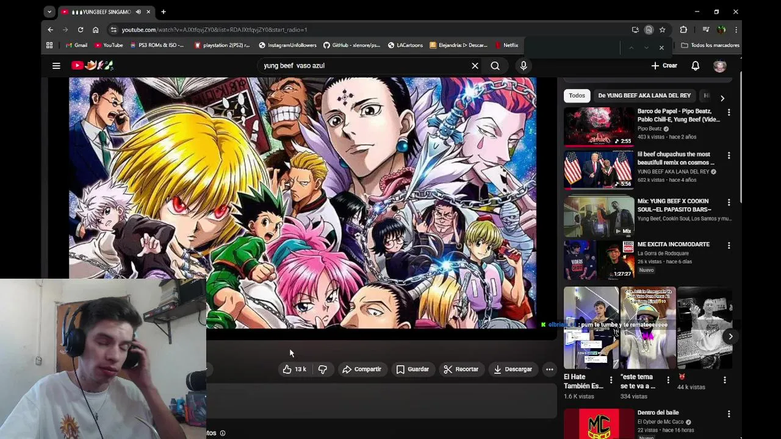The height and width of the screenshot is (439, 781).
Task: Open options for YUNG BEEF X COOKIN SOUL mix
Action: click(x=729, y=202)
